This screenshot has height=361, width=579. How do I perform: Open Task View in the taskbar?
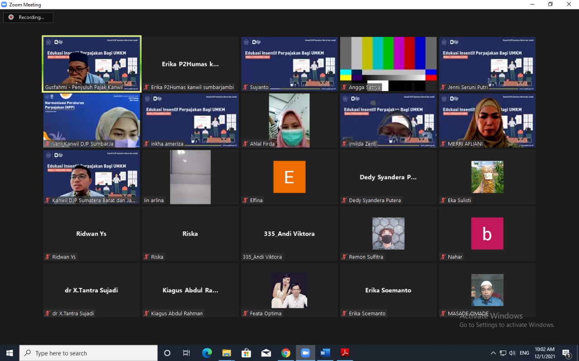(x=186, y=353)
